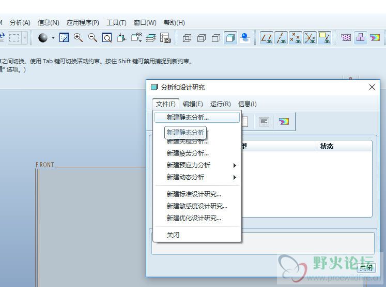
Task: Toggle annotation display icon
Action: point(325,38)
